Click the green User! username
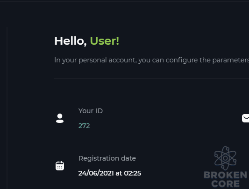Viewport: 249px width, 189px height. [105, 41]
